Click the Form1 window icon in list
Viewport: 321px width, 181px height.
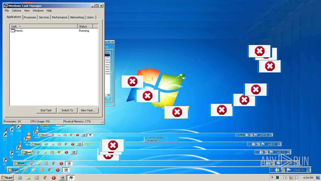click(13, 31)
